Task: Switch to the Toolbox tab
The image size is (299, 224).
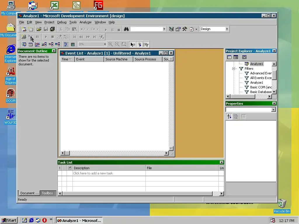Action: tap(47, 193)
